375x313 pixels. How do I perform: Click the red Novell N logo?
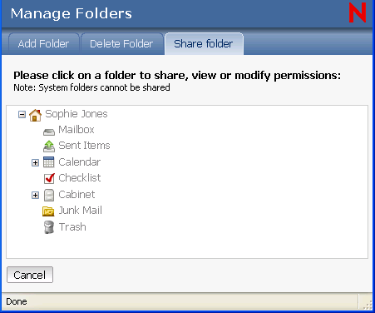pyautogui.click(x=358, y=12)
